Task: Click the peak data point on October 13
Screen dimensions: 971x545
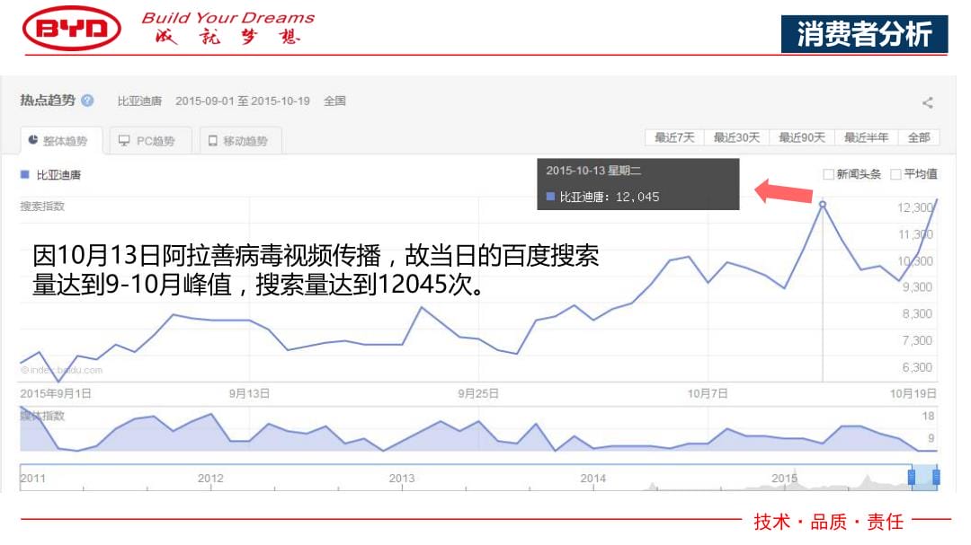Action: 823,204
